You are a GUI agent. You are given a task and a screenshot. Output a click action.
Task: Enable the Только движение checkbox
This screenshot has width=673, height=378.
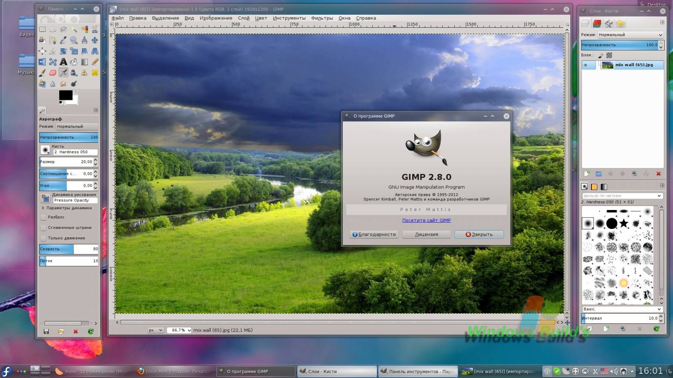[x=43, y=238]
